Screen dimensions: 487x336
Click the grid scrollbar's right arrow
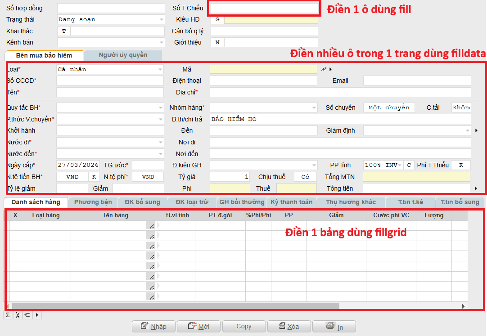(464, 306)
